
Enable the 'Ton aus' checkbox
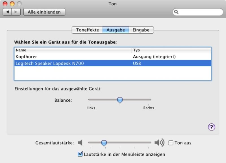click(x=171, y=143)
